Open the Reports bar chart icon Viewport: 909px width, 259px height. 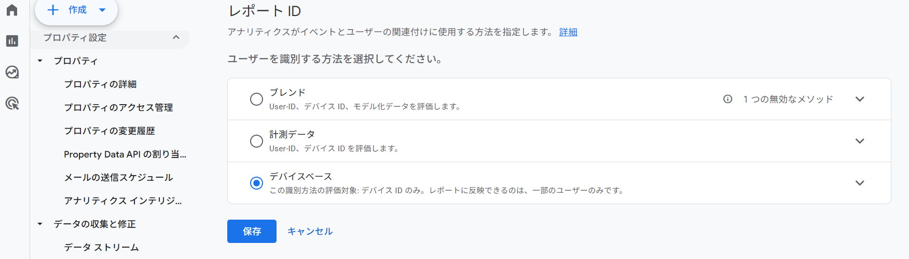pyautogui.click(x=12, y=41)
